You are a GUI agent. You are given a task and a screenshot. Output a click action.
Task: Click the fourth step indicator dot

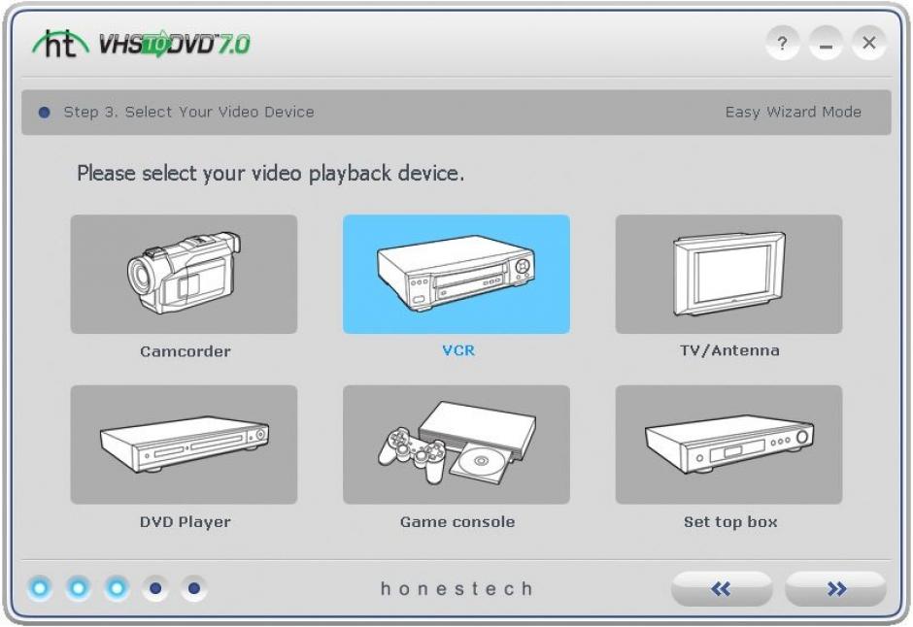point(155,588)
